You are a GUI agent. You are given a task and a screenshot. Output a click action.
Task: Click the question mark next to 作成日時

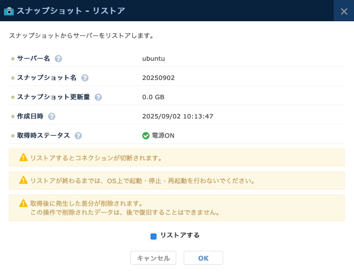(52, 117)
